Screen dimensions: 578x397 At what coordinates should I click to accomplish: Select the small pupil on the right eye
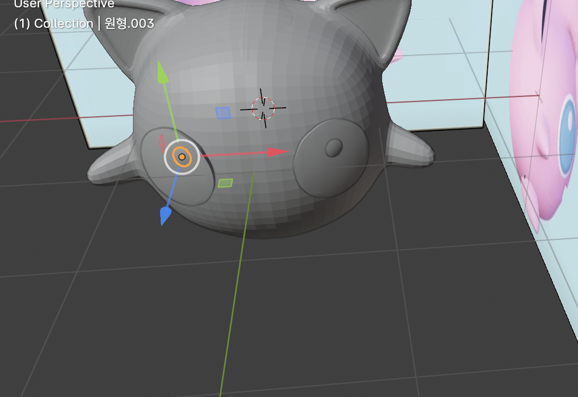click(334, 147)
